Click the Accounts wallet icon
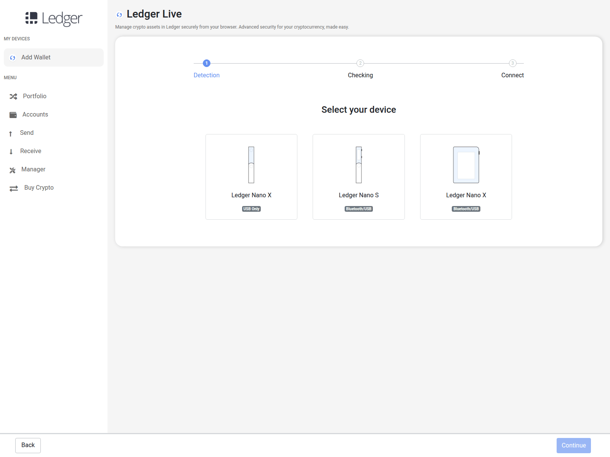The width and height of the screenshot is (610, 457). coord(13,115)
